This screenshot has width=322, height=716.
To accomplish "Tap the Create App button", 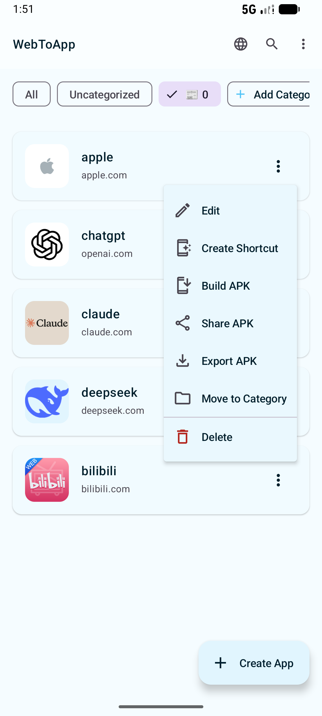I will [254, 663].
